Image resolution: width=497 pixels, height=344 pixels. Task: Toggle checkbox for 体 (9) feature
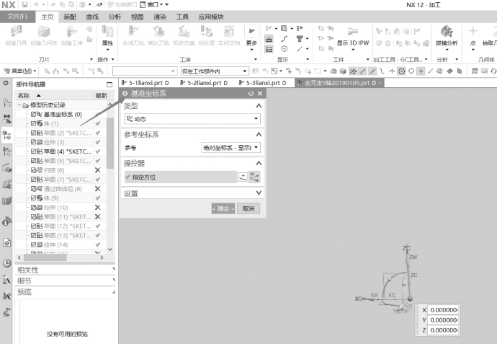tap(33, 198)
